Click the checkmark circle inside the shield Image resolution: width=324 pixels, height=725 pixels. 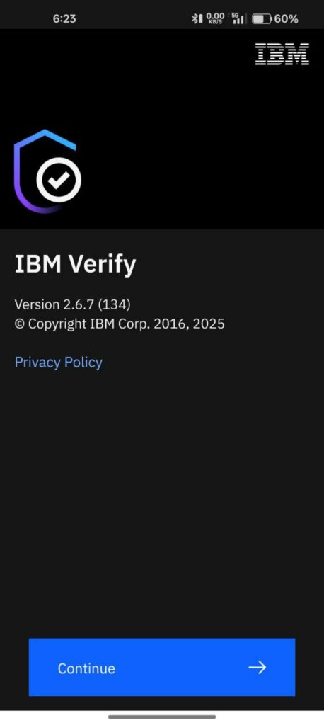(59, 180)
